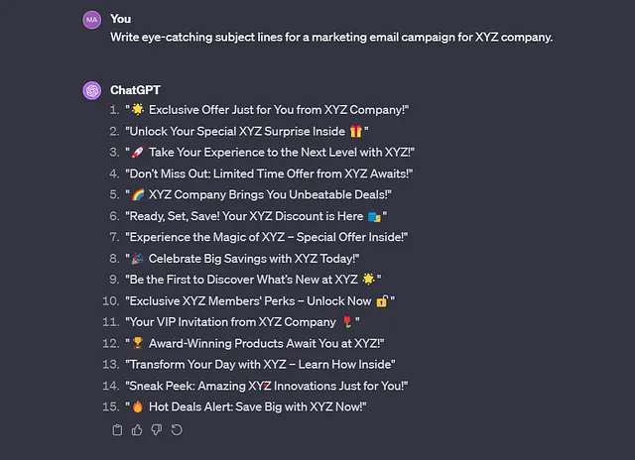Click the rainbow emoji in line 5
635x460 pixels.
tap(138, 194)
